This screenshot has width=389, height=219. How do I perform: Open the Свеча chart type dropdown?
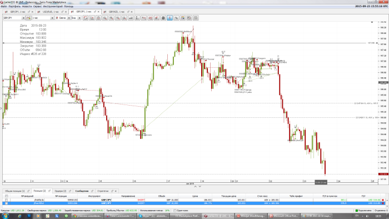[x=69, y=18]
